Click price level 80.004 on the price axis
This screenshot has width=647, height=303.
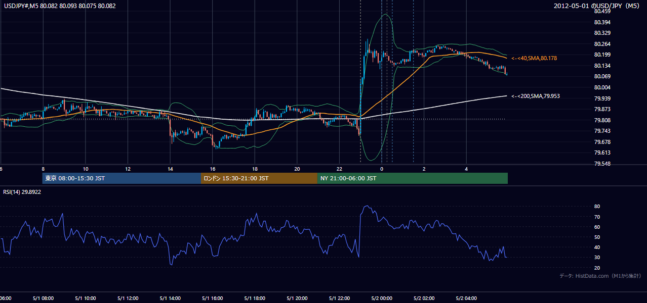click(x=602, y=87)
